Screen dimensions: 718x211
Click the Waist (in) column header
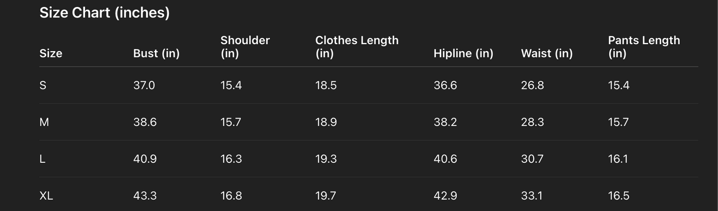[547, 54]
